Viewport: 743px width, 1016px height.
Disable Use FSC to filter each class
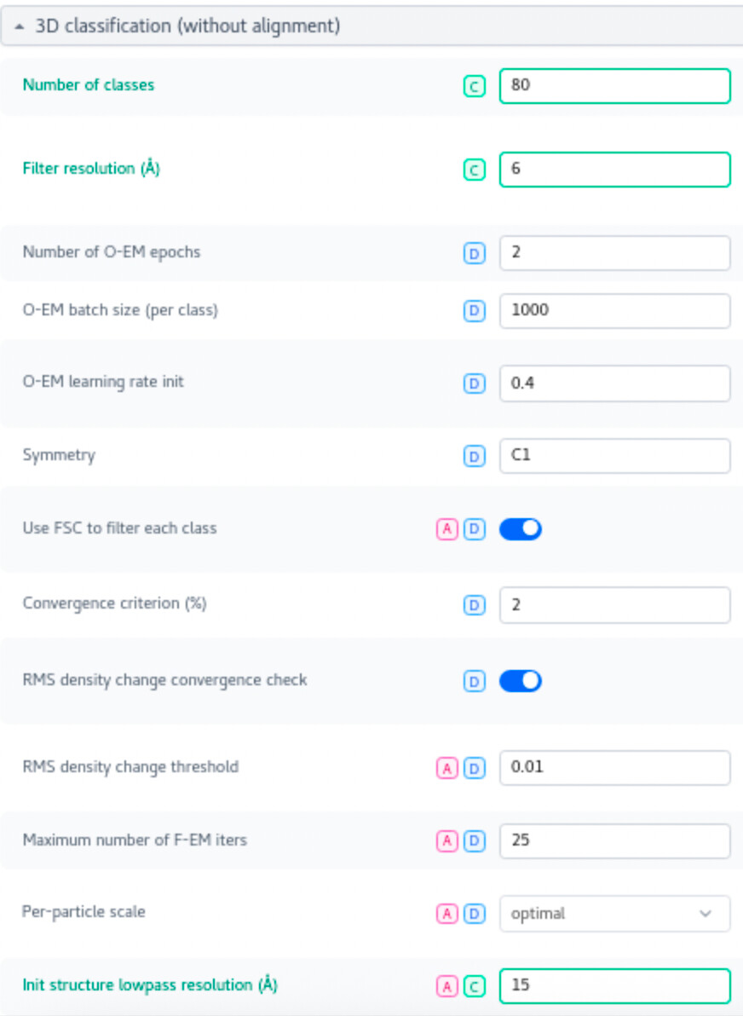pyautogui.click(x=521, y=529)
